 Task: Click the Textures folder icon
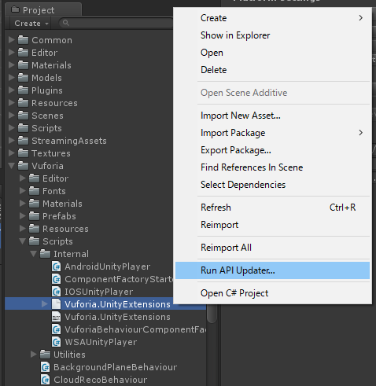pos(23,153)
